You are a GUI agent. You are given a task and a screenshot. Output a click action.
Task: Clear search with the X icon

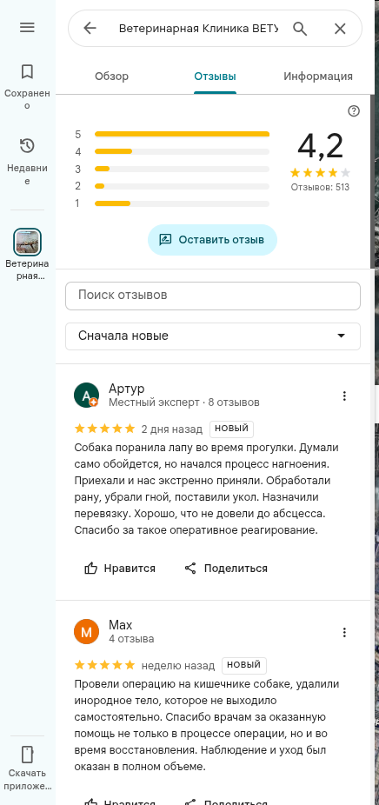click(340, 29)
